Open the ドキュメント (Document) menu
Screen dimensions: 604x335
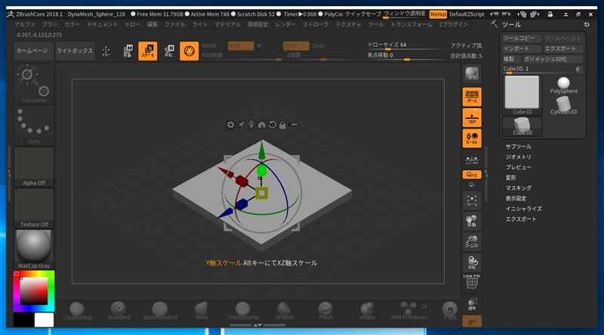(x=103, y=24)
